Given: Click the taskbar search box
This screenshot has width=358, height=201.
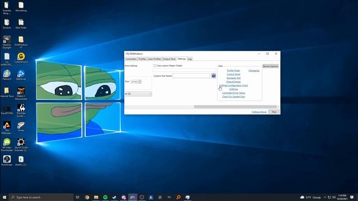Looking at the screenshot, I should click(41, 197).
